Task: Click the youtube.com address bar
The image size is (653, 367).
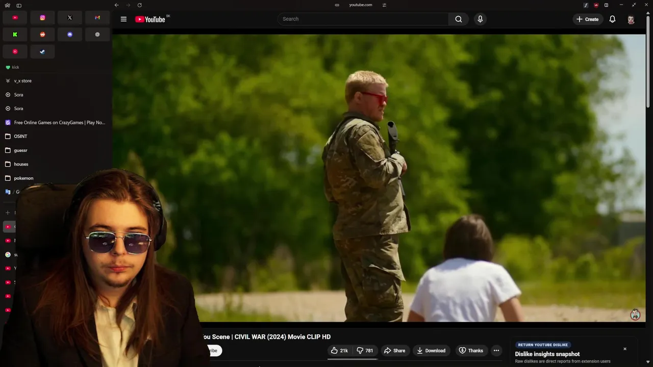Action: pyautogui.click(x=360, y=5)
